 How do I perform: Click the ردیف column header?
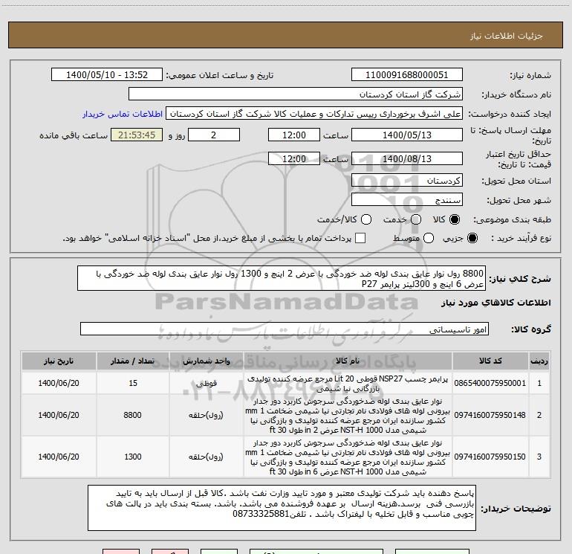pyautogui.click(x=539, y=361)
